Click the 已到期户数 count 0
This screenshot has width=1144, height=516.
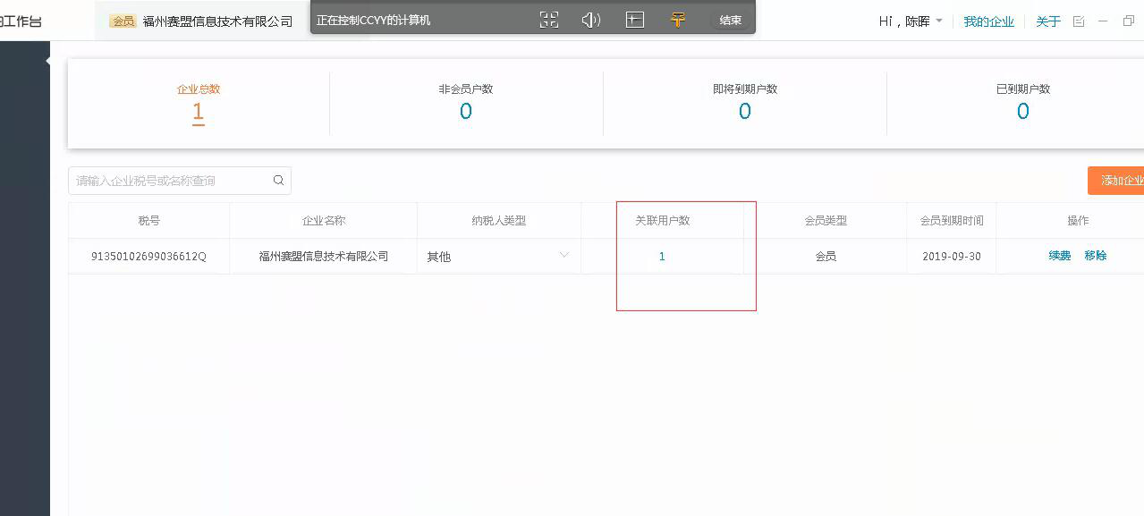coord(1022,112)
